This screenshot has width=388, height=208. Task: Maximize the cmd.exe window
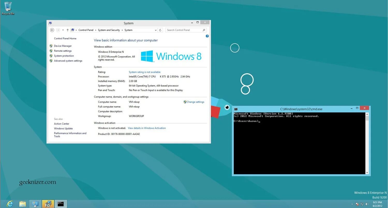click(357, 108)
